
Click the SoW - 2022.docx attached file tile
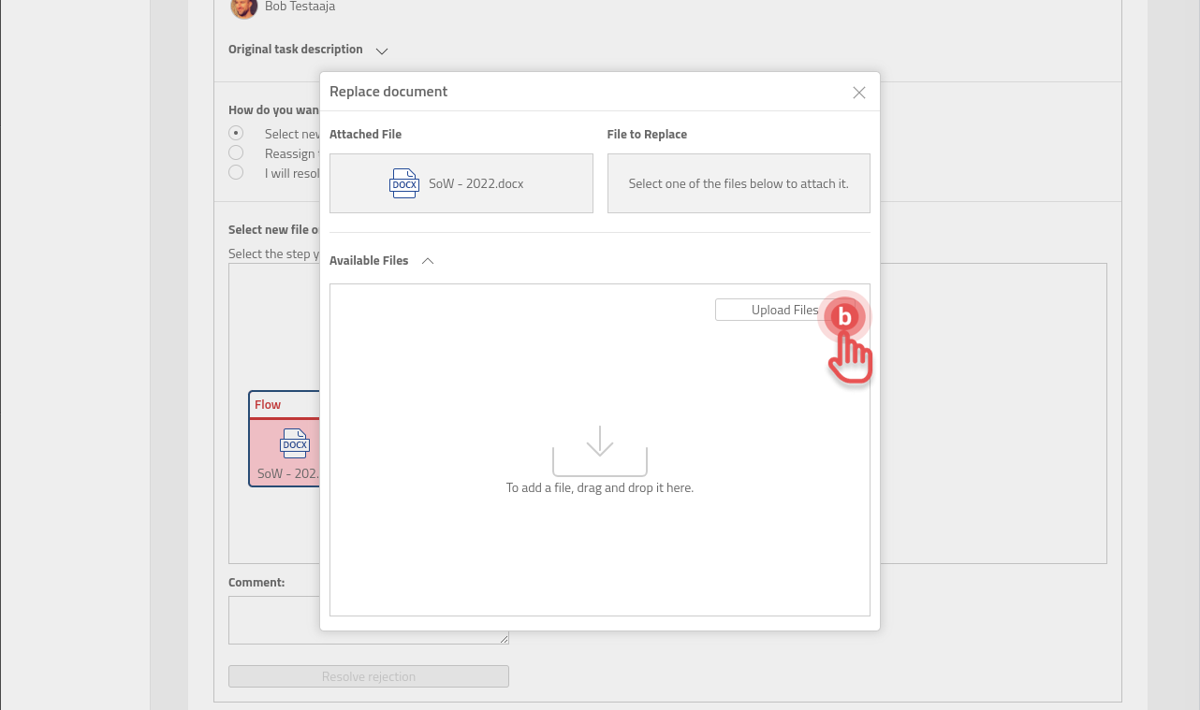[461, 183]
